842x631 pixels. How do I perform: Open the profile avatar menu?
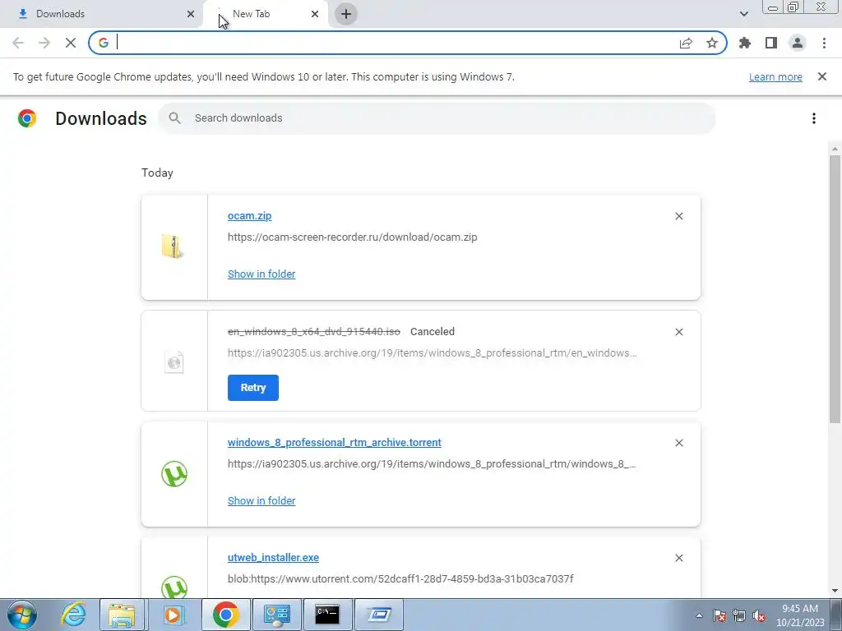click(x=798, y=43)
